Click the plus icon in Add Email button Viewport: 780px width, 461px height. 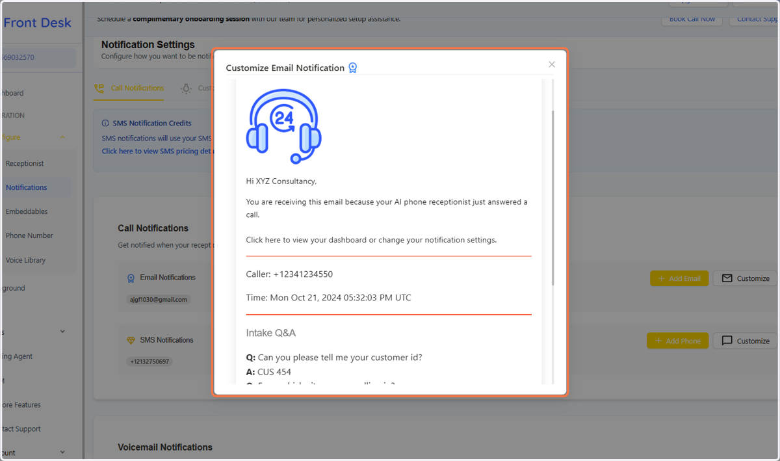point(662,278)
